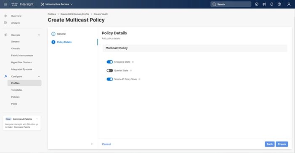This screenshot has width=295, height=153.
Task: Collapse the Configure section chevron
Action: [x=39, y=76]
